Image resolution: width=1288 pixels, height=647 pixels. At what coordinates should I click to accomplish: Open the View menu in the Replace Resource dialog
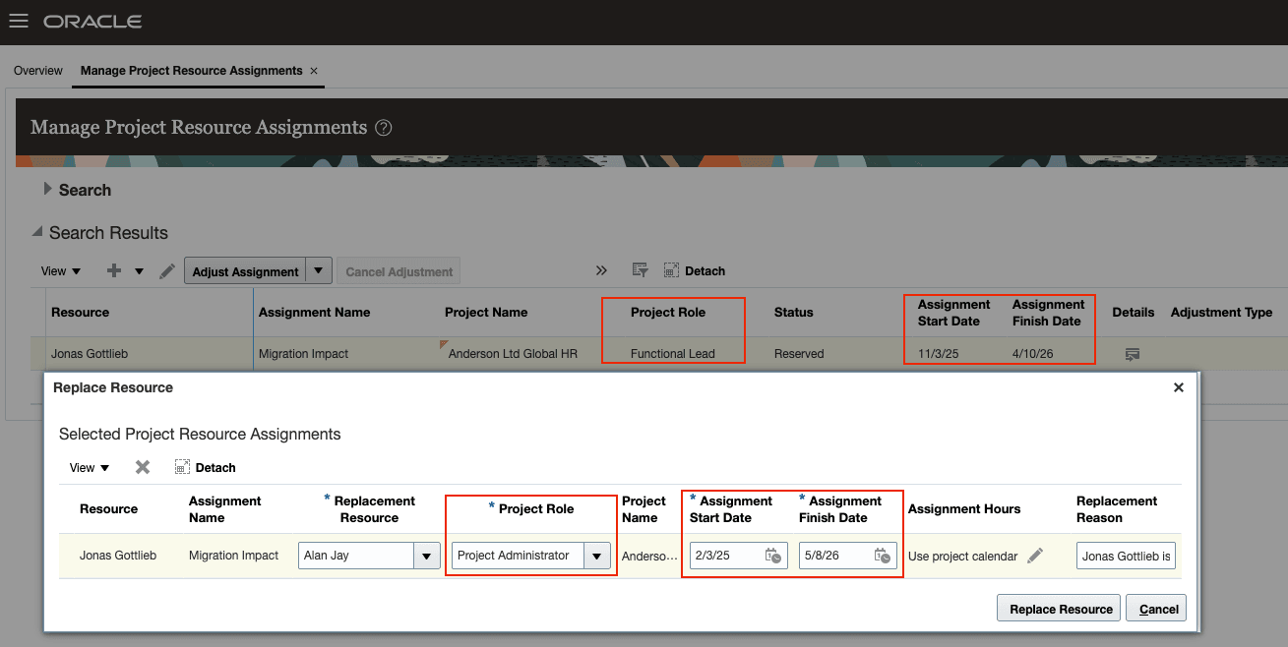pyautogui.click(x=88, y=467)
